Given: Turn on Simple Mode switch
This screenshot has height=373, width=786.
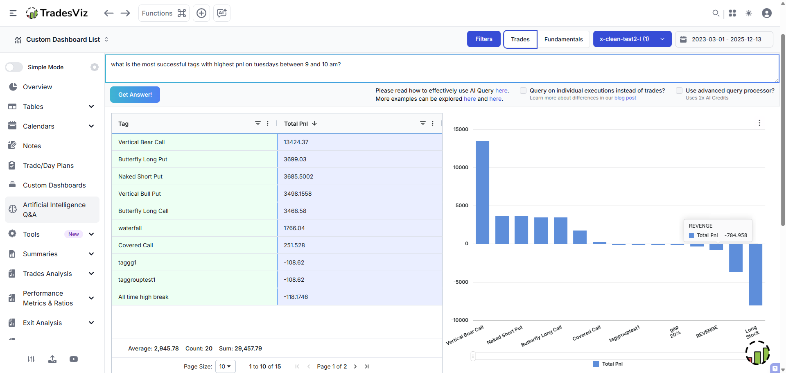Looking at the screenshot, I should [14, 67].
